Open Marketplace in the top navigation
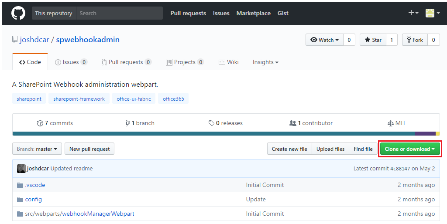The height and width of the screenshot is (224, 447). click(x=254, y=13)
